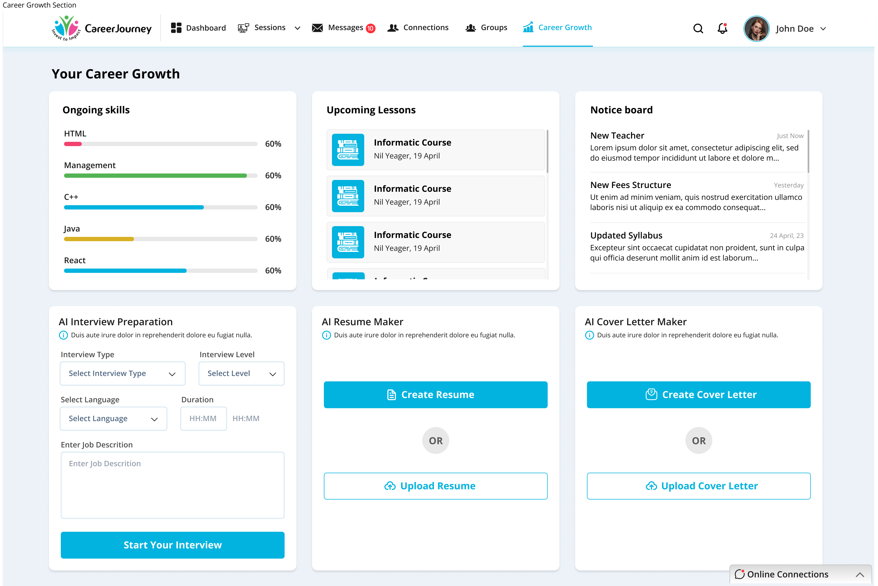
Task: Click the info icon under AI Resume Maker
Action: [x=326, y=335]
